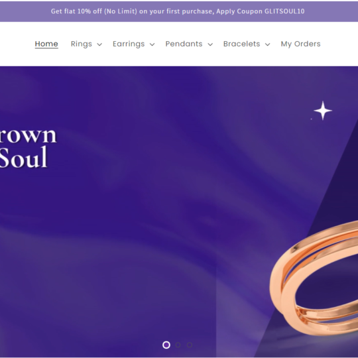
Task: Select the first active slideshow dot
Action: (x=166, y=345)
